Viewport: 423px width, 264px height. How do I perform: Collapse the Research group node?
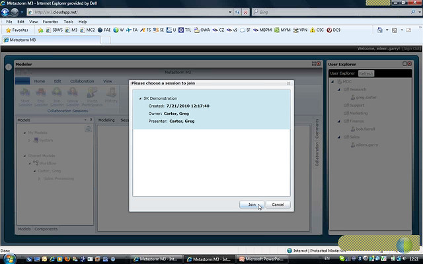(x=339, y=90)
